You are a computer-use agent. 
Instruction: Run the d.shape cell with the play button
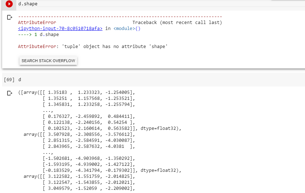9,4
